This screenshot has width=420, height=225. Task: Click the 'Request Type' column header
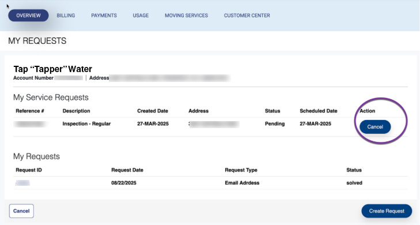point(241,170)
